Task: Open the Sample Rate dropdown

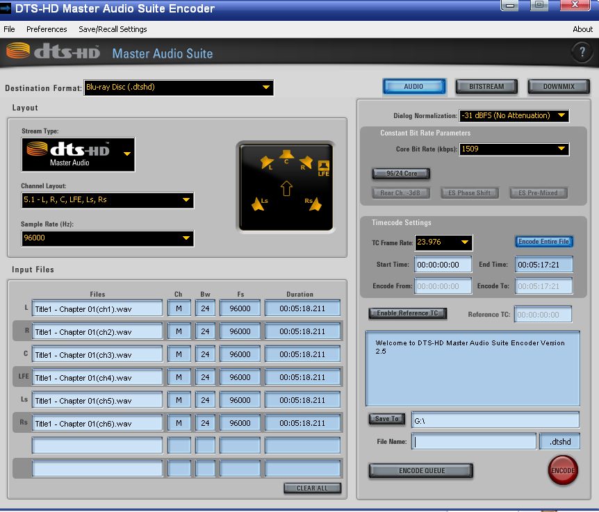Action: (x=107, y=238)
